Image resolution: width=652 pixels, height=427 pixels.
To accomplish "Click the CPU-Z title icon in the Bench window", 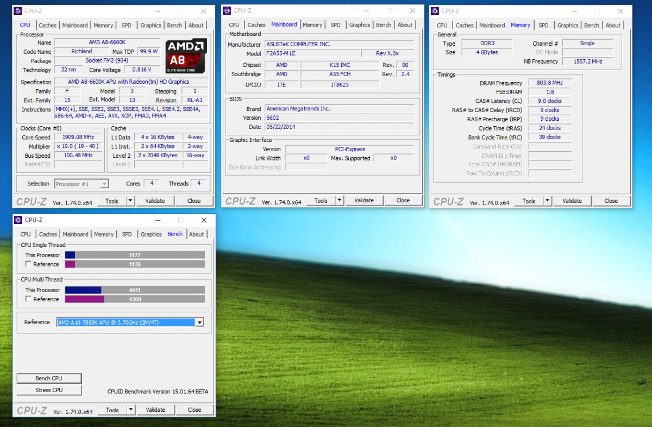I will click(x=17, y=220).
